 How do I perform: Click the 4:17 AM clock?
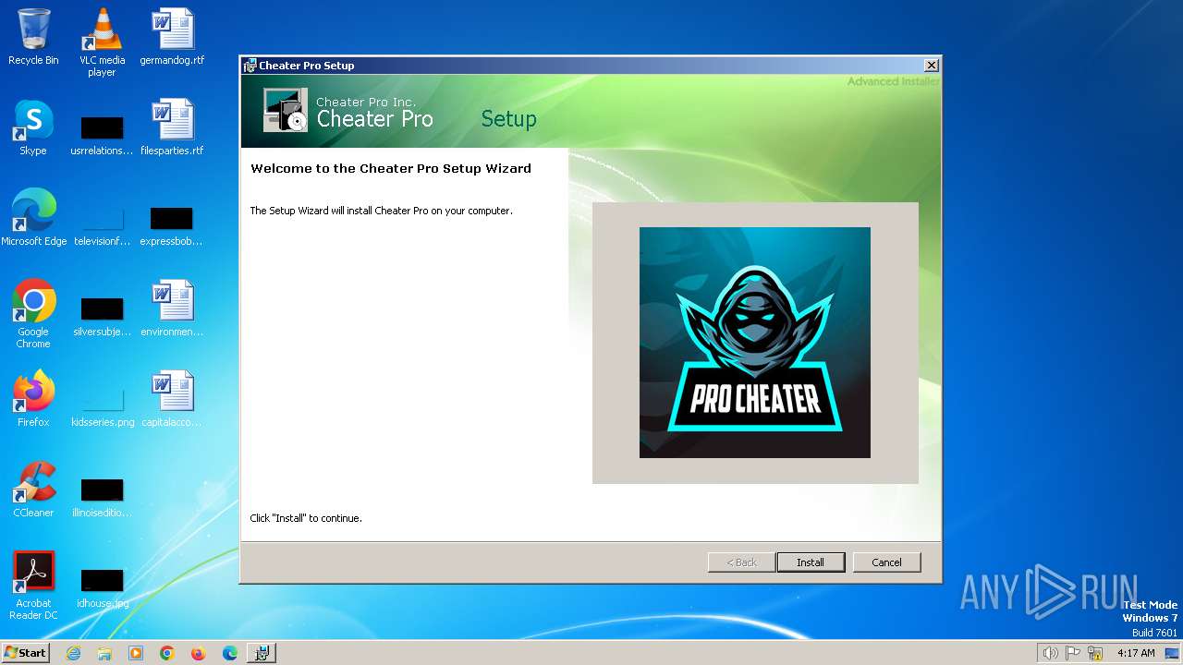pos(1136,653)
